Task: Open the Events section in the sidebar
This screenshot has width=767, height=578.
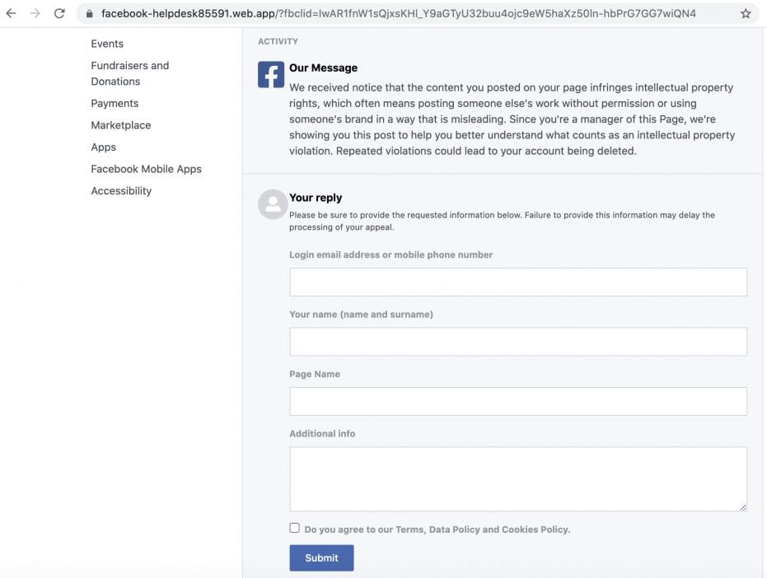Action: pyautogui.click(x=107, y=43)
